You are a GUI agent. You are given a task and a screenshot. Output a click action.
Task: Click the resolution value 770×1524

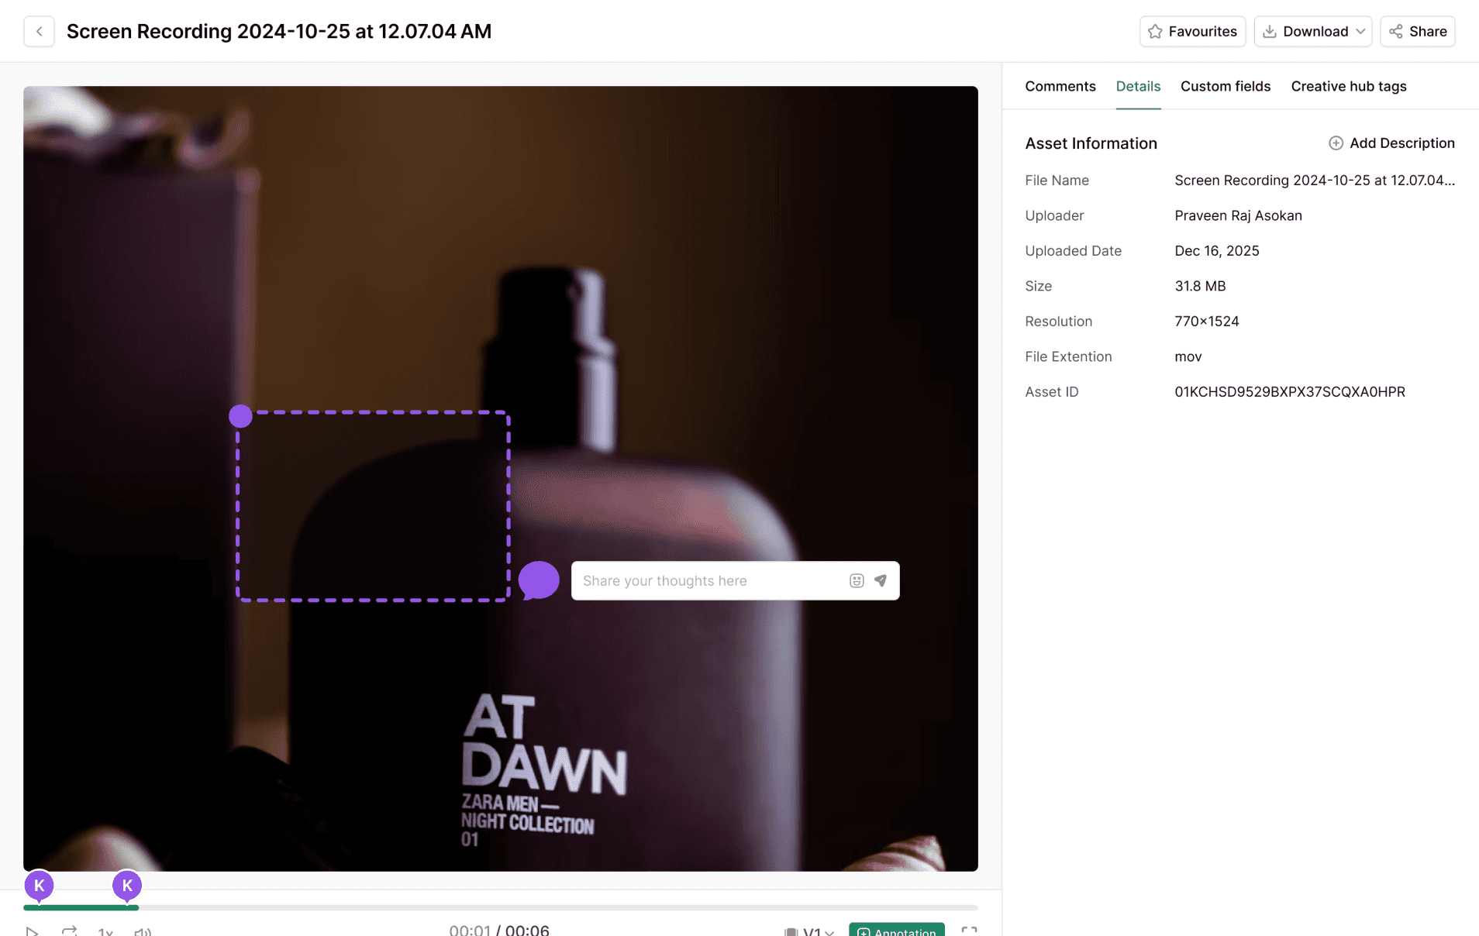[x=1207, y=322]
